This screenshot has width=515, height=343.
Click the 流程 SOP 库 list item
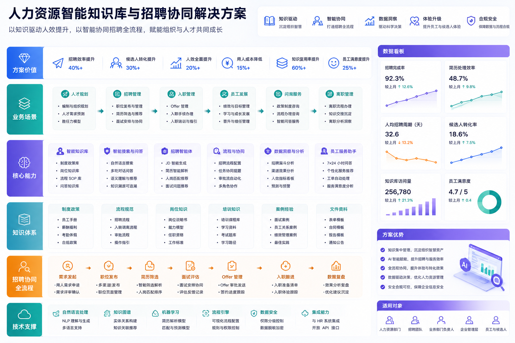tap(71, 179)
